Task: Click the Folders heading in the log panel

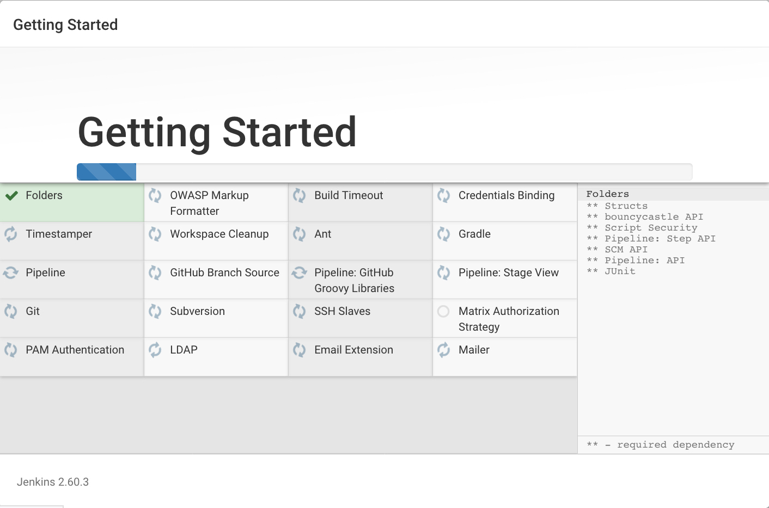Action: (x=607, y=194)
